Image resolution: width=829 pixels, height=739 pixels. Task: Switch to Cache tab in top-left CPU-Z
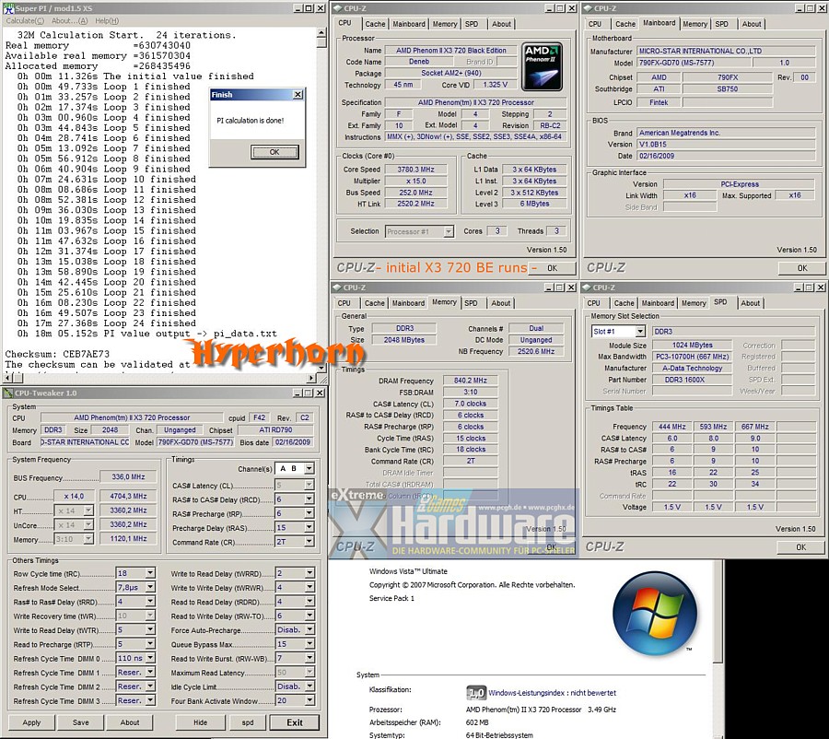coord(375,24)
